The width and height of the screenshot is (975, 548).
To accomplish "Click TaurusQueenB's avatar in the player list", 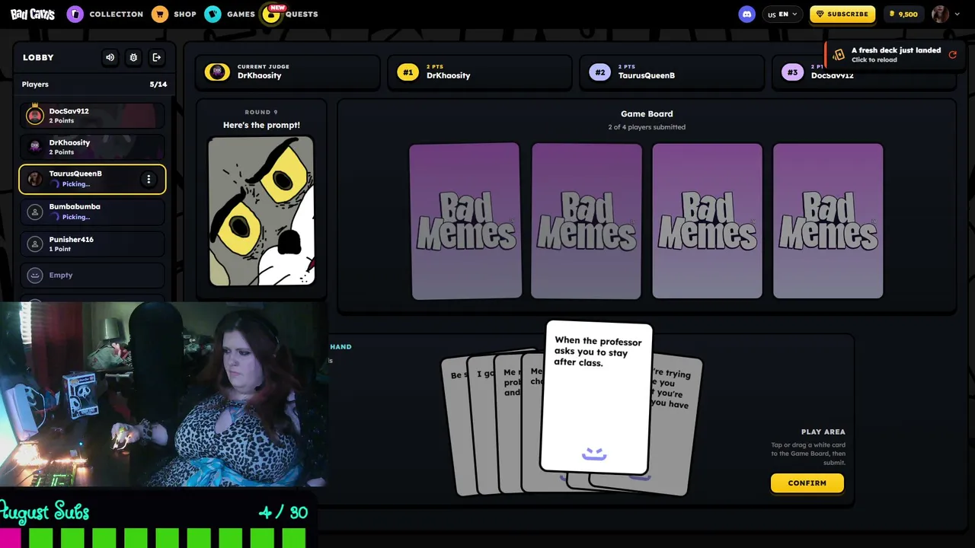I will (x=34, y=179).
